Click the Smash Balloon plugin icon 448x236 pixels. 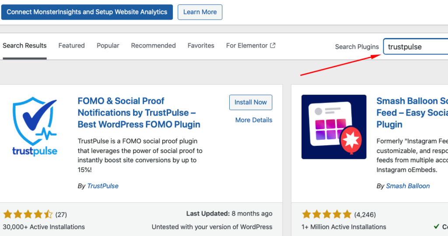tap(334, 127)
